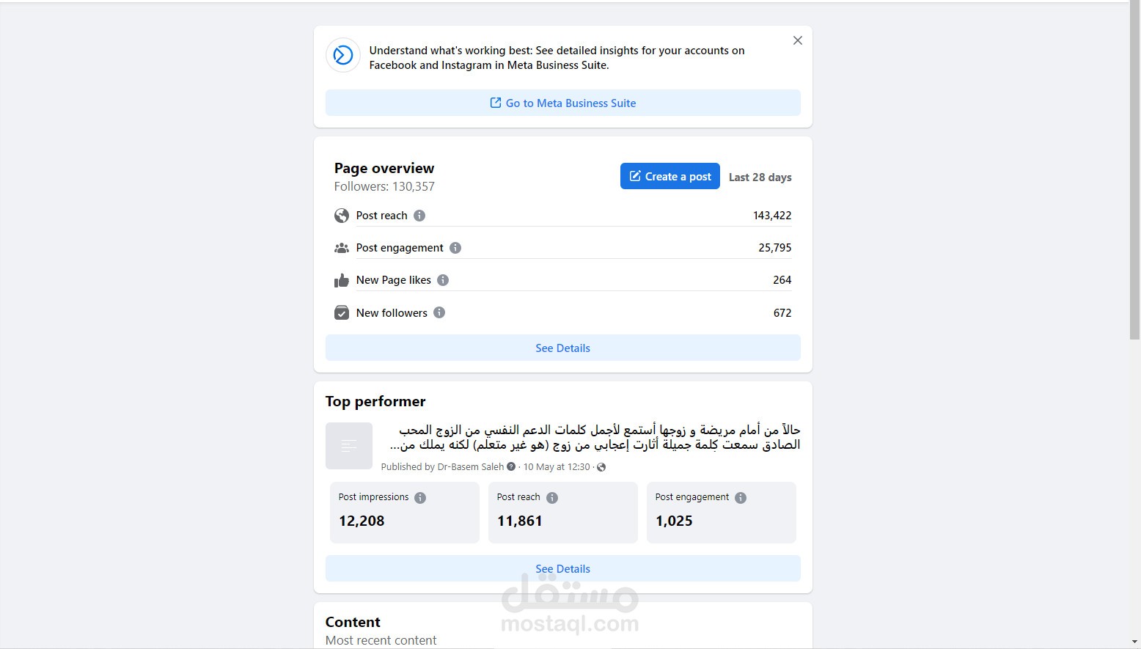Open the top performer post thumbnail
The width and height of the screenshot is (1141, 649).
tap(349, 446)
